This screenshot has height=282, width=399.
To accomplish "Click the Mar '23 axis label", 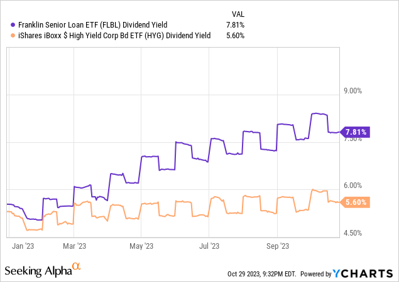I will (x=75, y=246).
